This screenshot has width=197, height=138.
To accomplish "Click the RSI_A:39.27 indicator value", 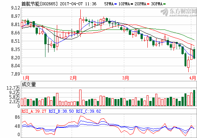I will pos(34,111).
